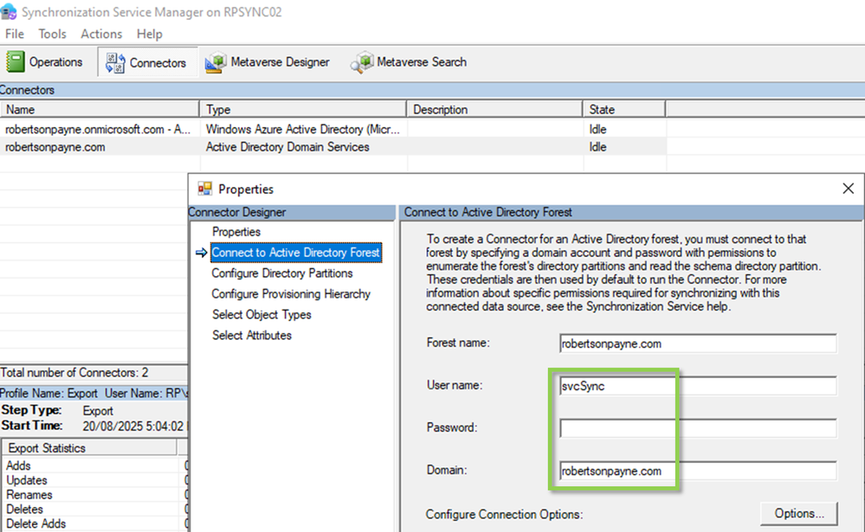Click the Step Type Export value
Screen dimensions: 865x532
pyautogui.click(x=98, y=411)
